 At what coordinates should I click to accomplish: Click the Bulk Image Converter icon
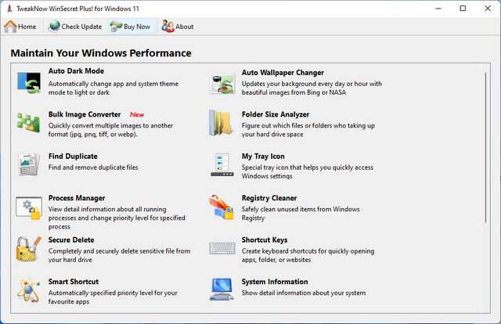click(x=29, y=123)
